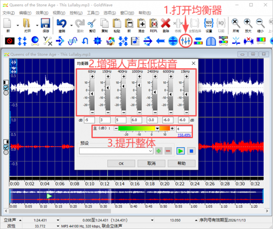Click the music notes Pitch effect icon
Image resolution: width=273 pixels, height=229 pixels.
pyautogui.click(x=135, y=41)
